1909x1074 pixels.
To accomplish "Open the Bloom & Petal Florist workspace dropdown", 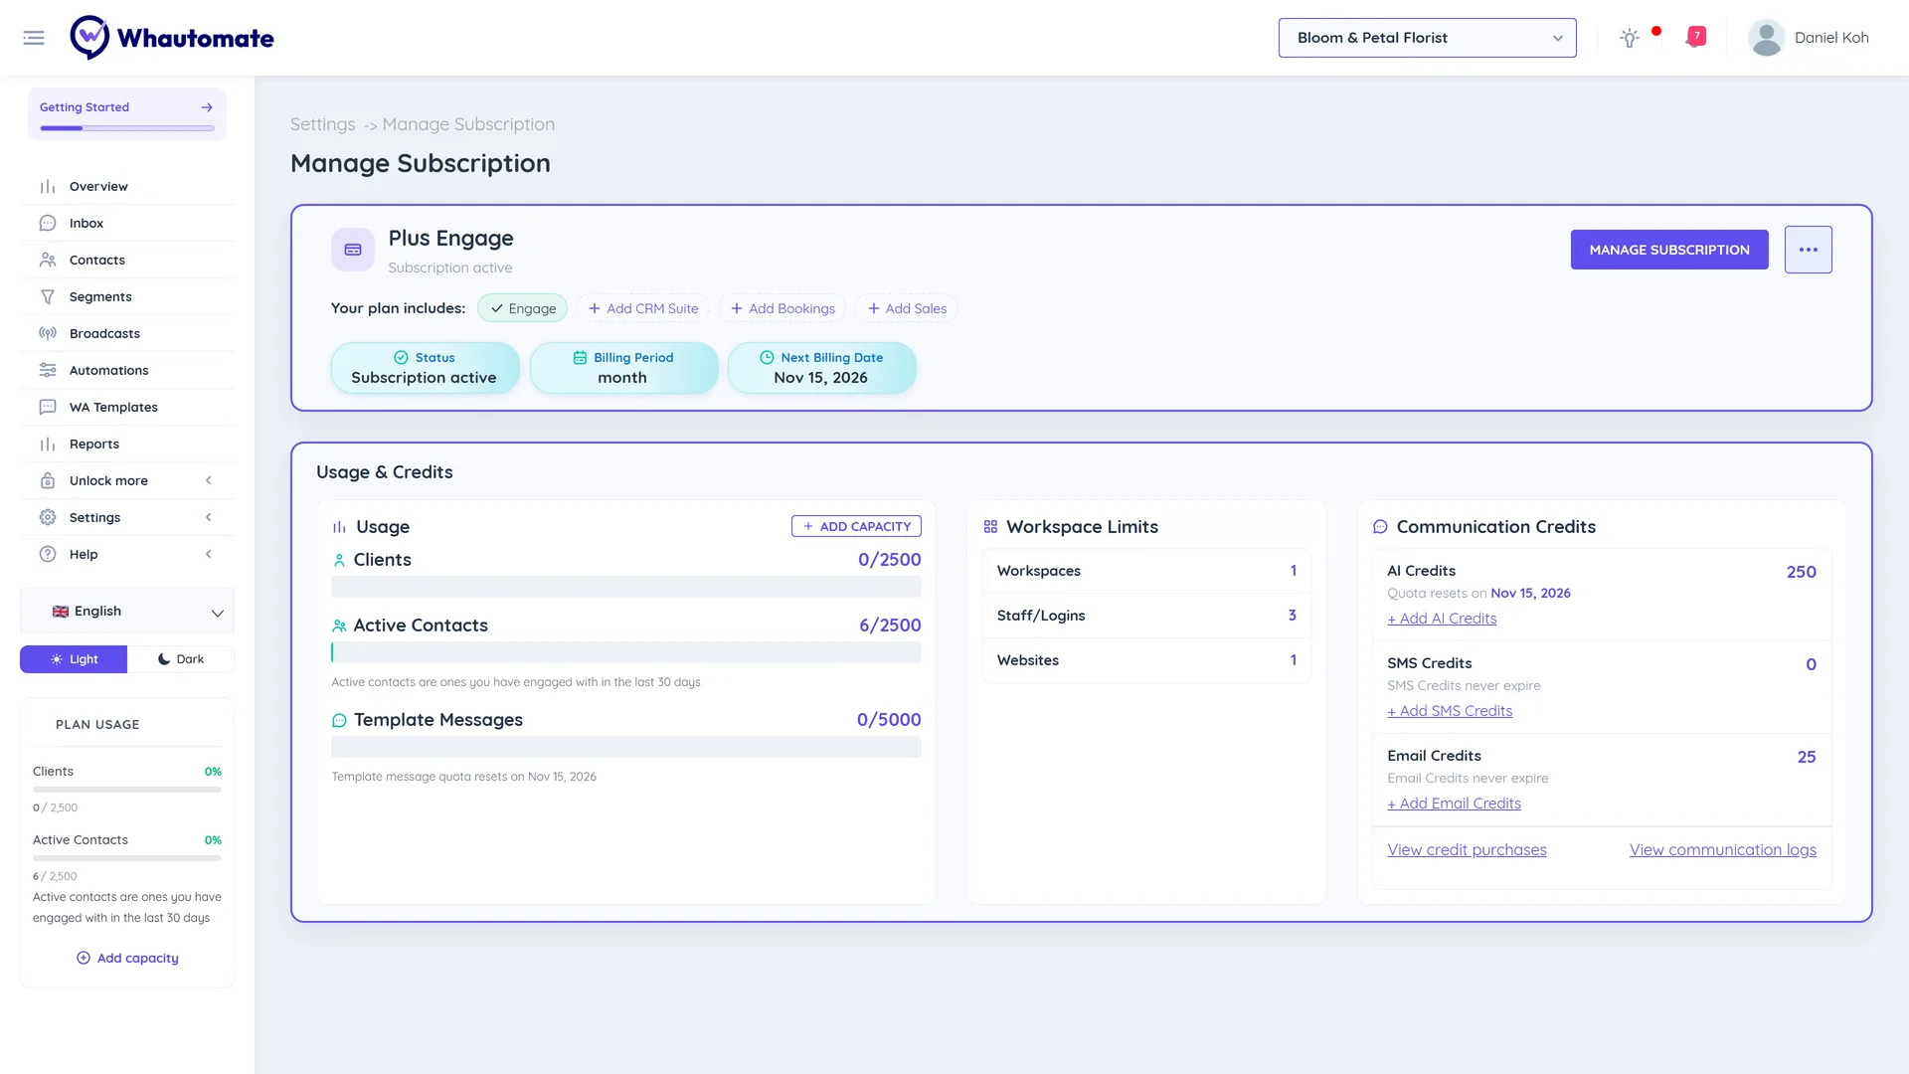I will (1427, 38).
